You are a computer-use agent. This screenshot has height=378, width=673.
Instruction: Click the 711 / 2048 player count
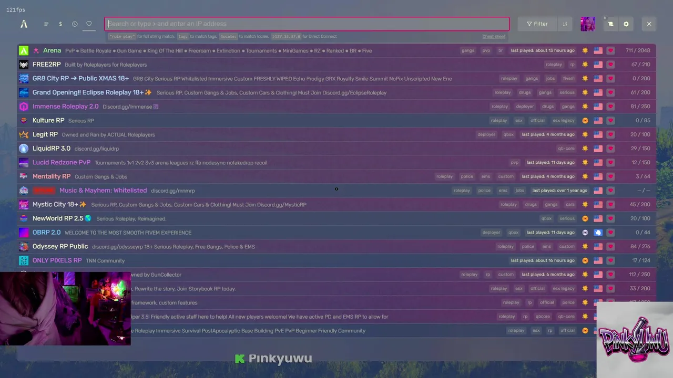coord(638,51)
